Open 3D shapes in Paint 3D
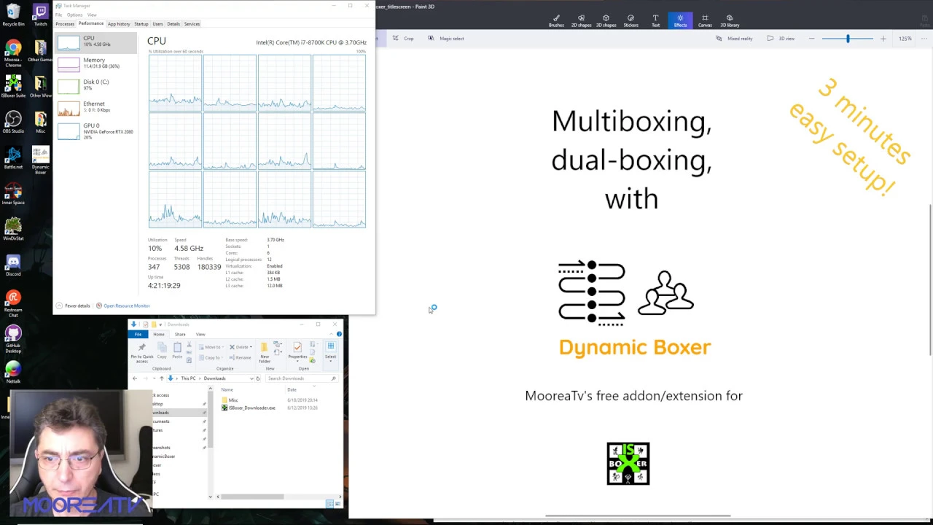 coord(606,21)
